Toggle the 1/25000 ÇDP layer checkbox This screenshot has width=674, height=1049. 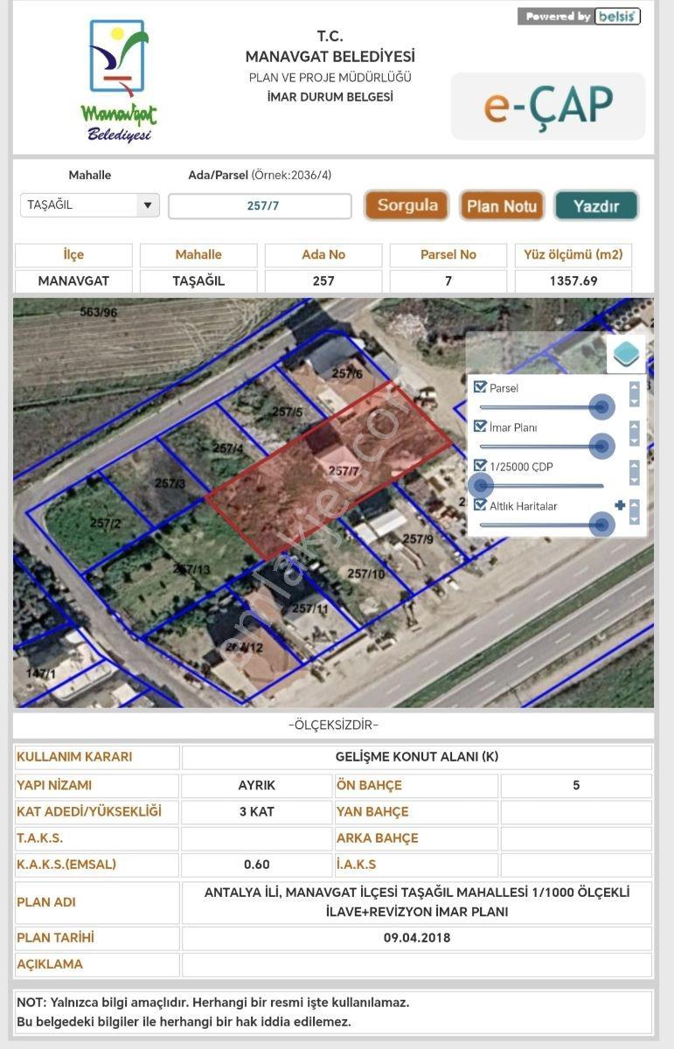coord(480,465)
